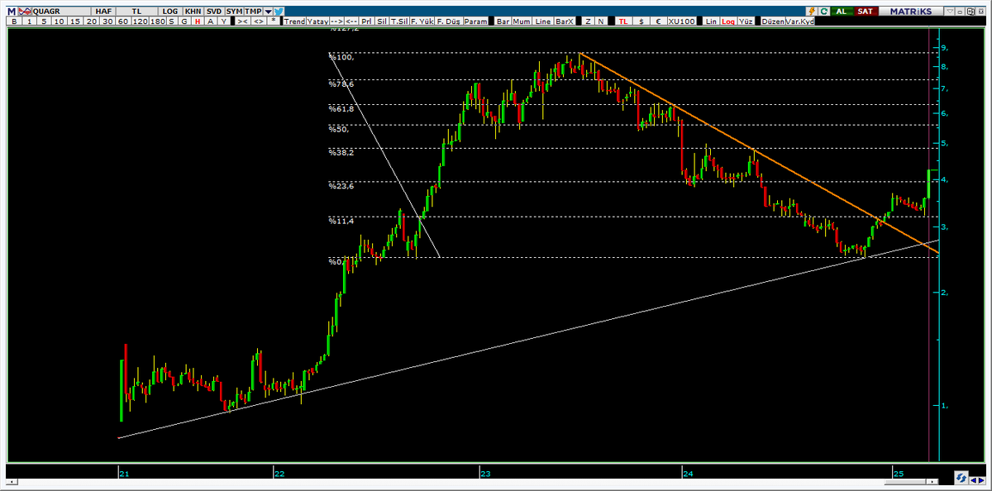Click the Trend drawing tool
This screenshot has height=491, width=992.
294,21
